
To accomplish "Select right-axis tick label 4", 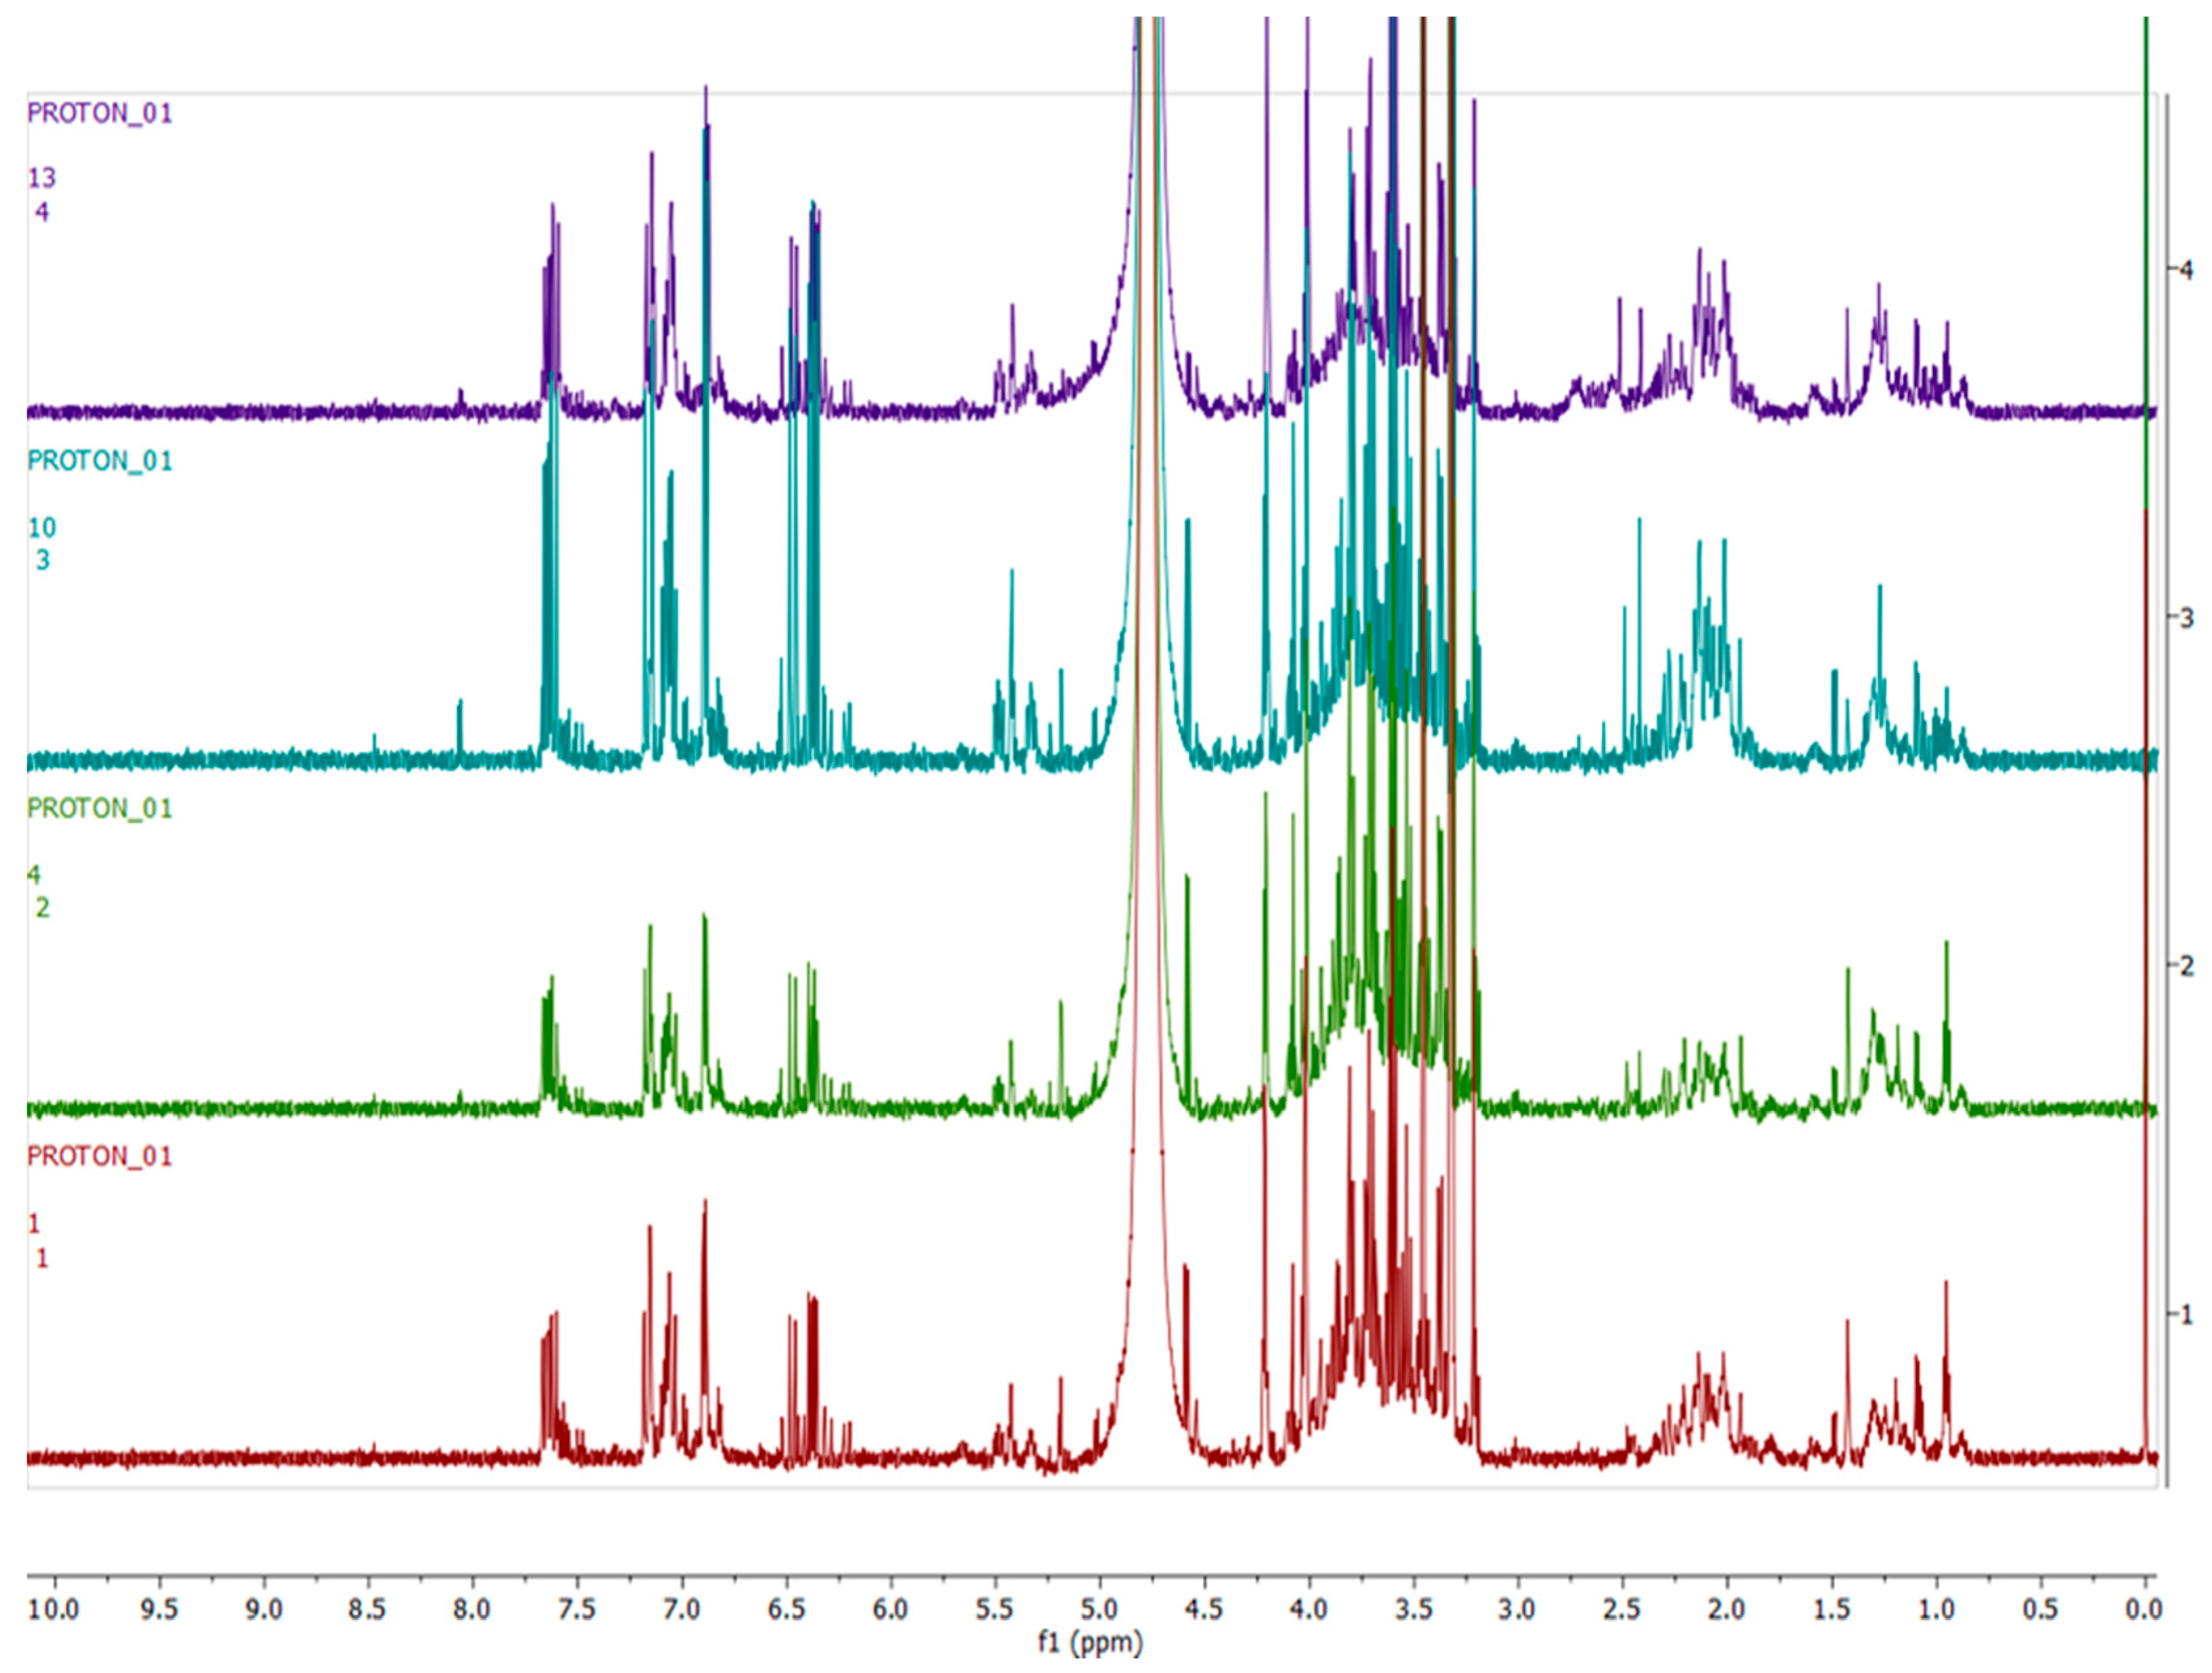I will (2187, 270).
